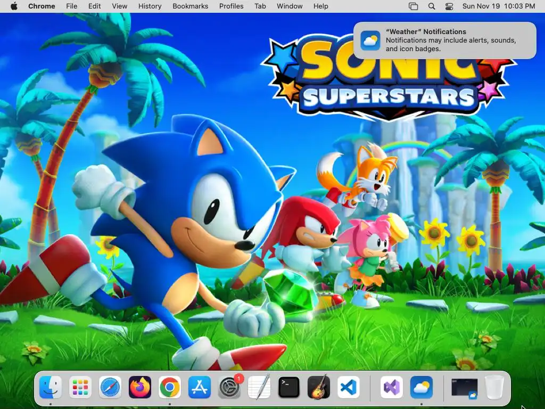Viewport: 545px width, 409px height.
Task: Click the Weather Notifications banner
Action: coord(445,40)
